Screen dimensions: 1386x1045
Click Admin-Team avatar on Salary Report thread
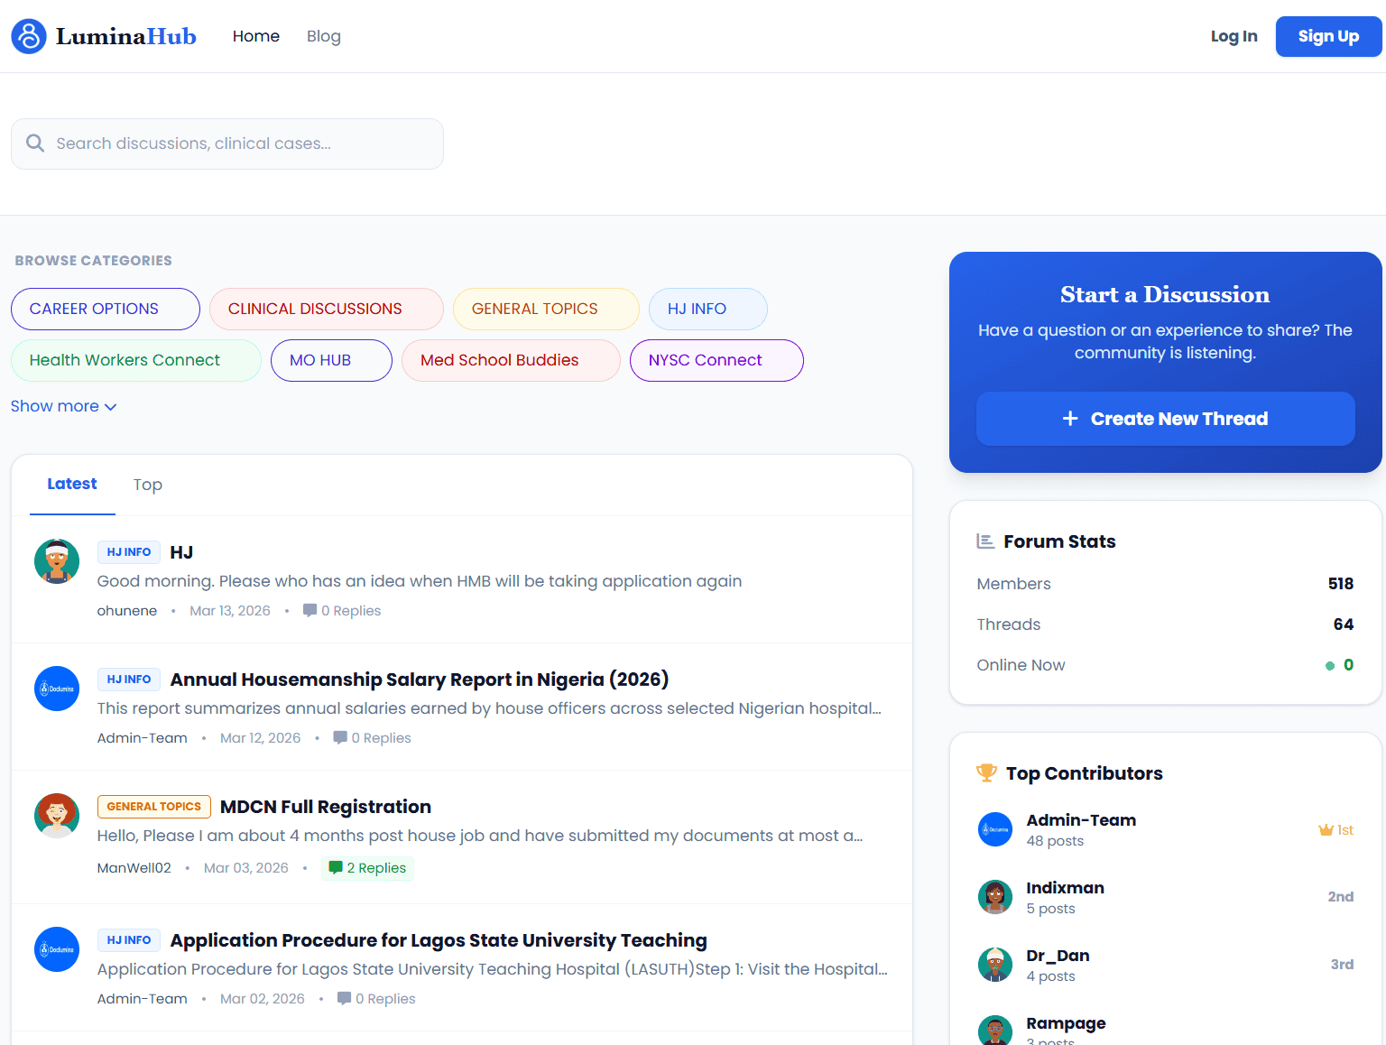pyautogui.click(x=57, y=689)
